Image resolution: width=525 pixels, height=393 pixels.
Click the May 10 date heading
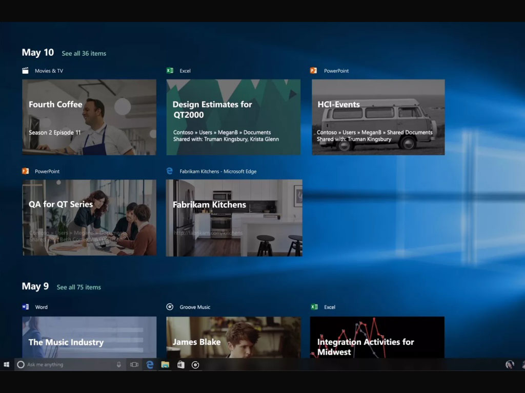38,53
